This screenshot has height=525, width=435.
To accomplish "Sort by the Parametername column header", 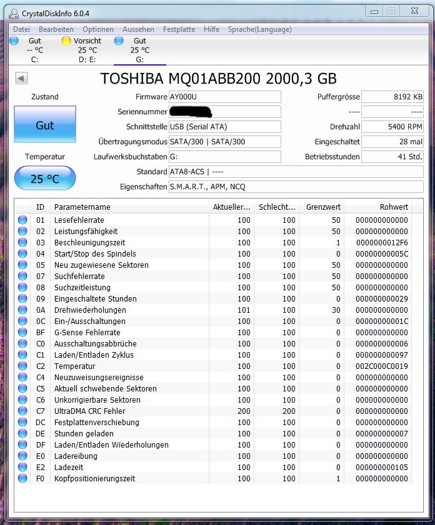I will [x=129, y=207].
